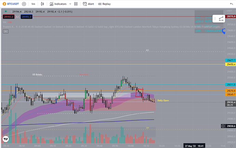Click the cyan 29477.7 price label
The image size is (236, 148).
231,60
